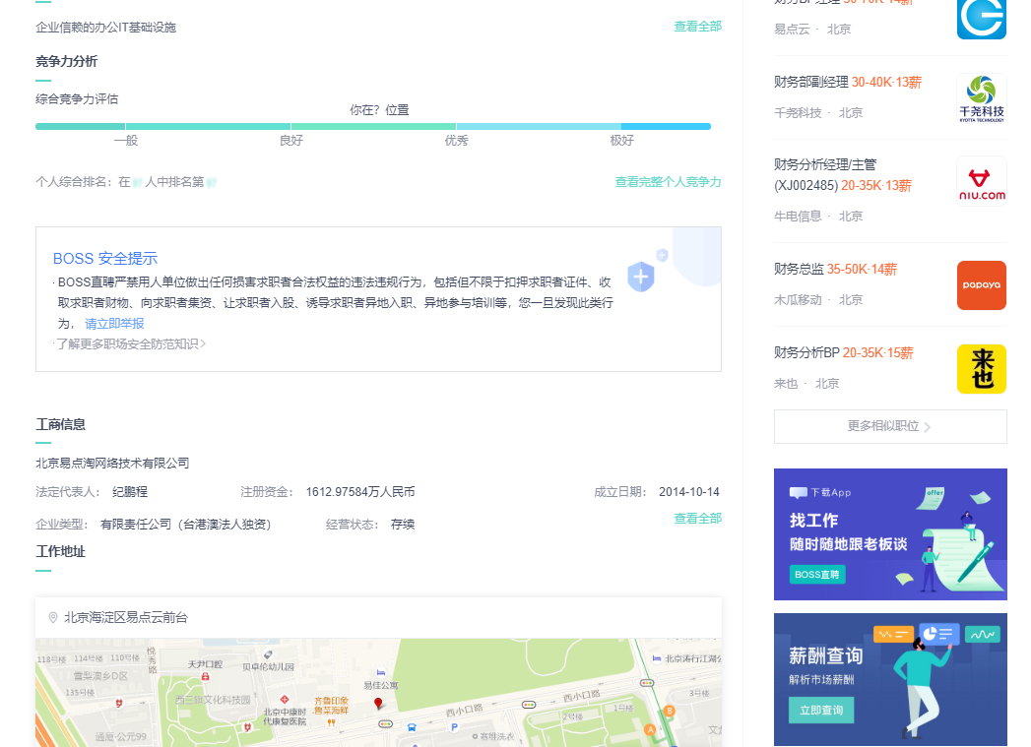Click the map area near 易佳公寓

(381, 685)
